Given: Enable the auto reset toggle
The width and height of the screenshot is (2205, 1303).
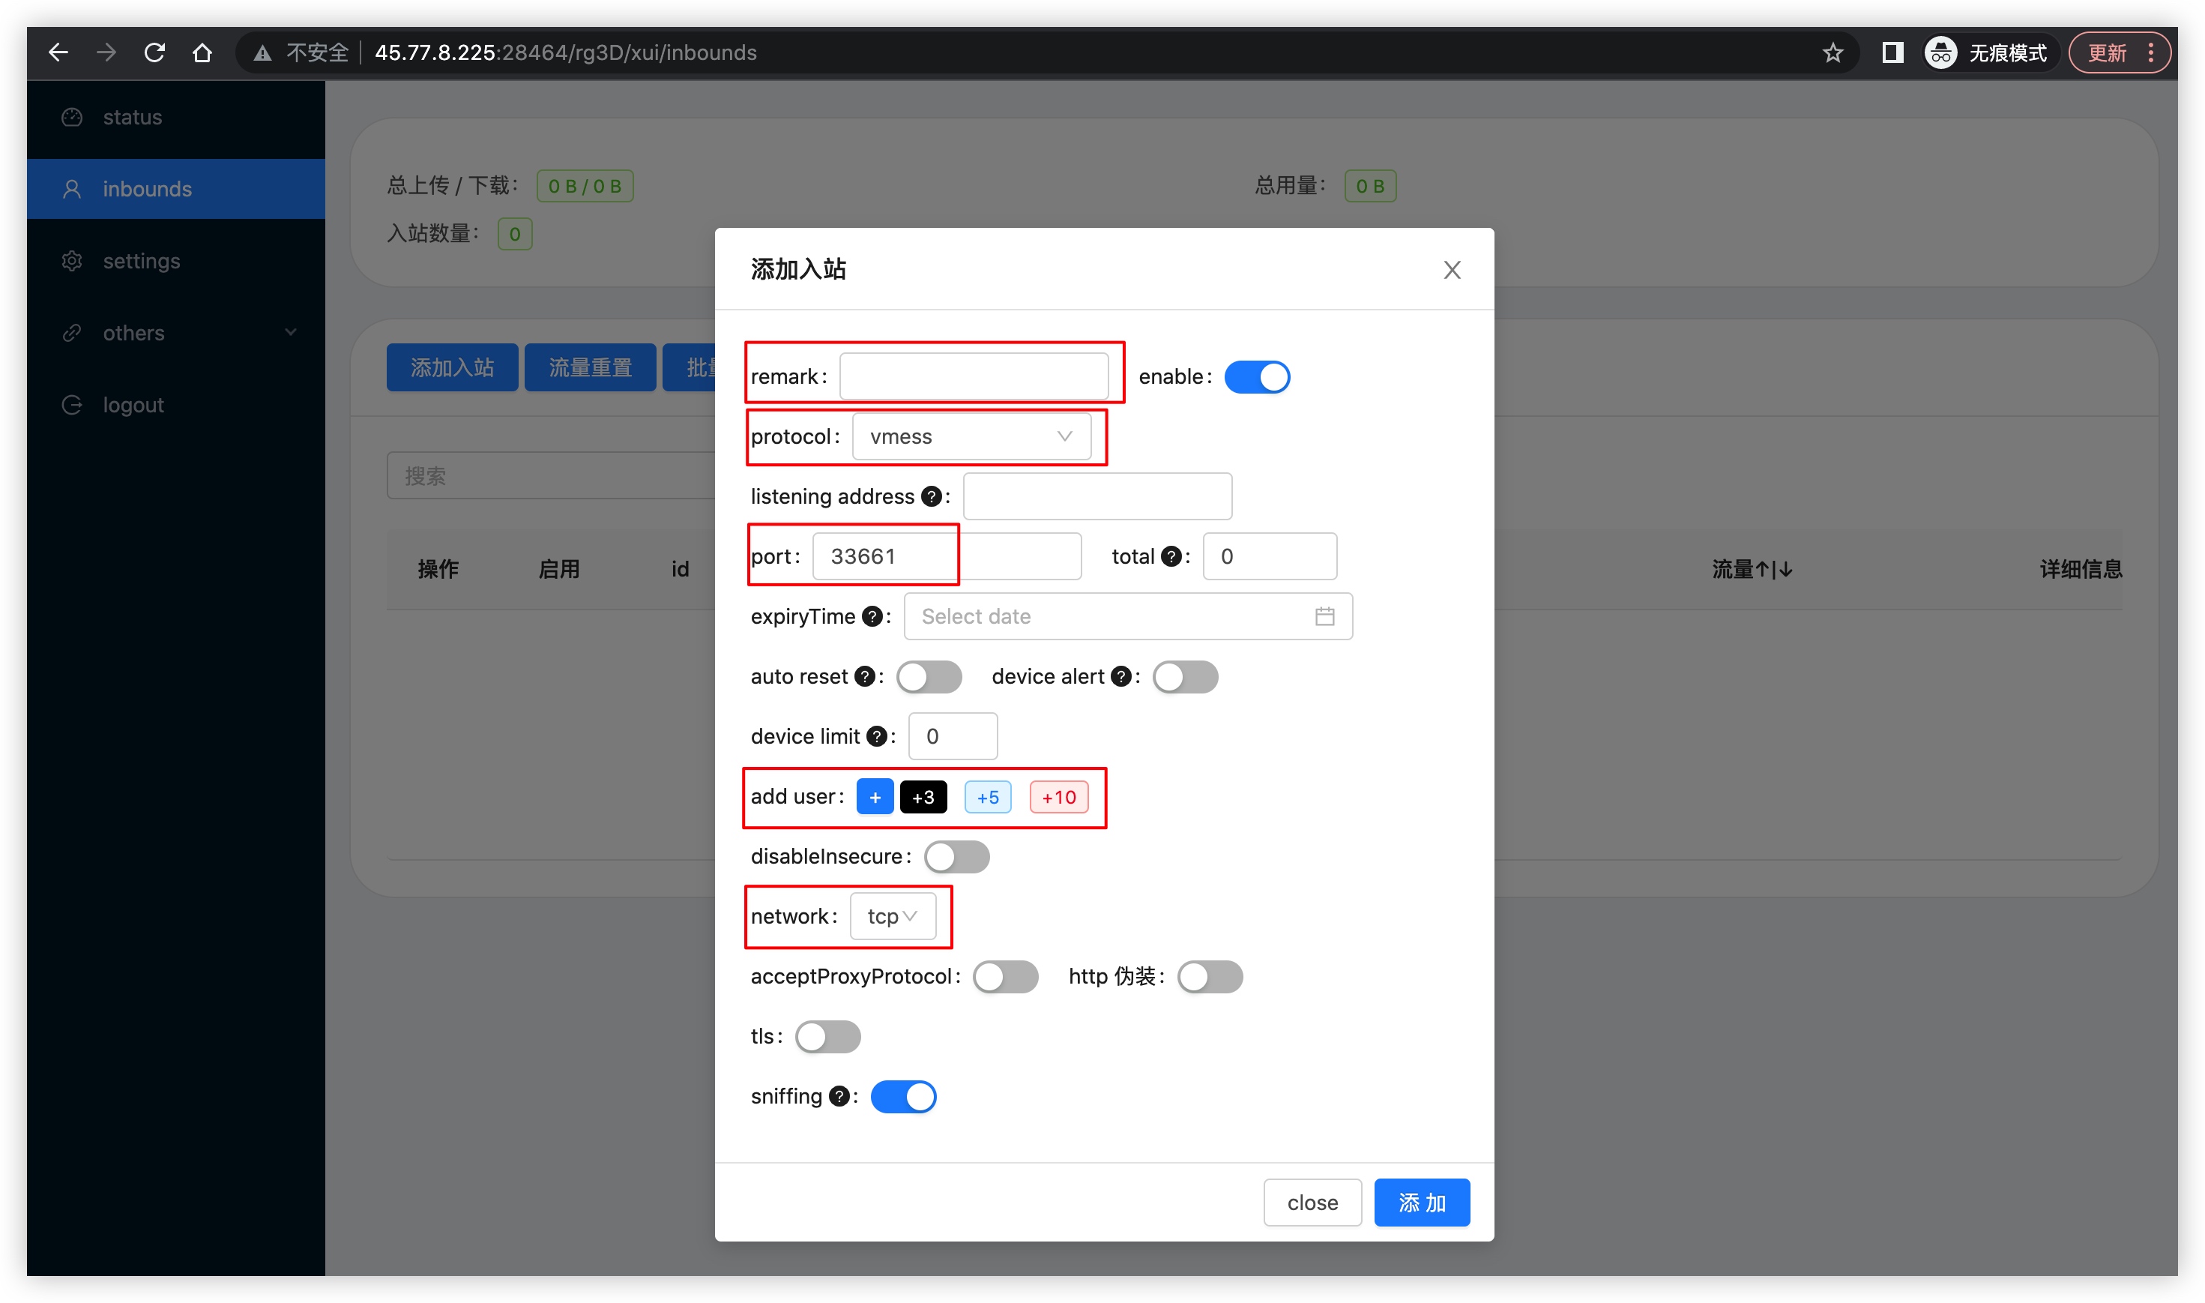Looking at the screenshot, I should (929, 677).
